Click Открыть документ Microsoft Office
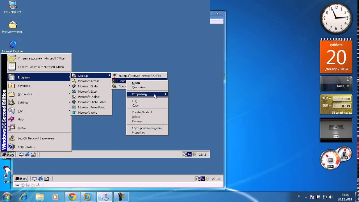Screen dimensions: 359x202 39,58
